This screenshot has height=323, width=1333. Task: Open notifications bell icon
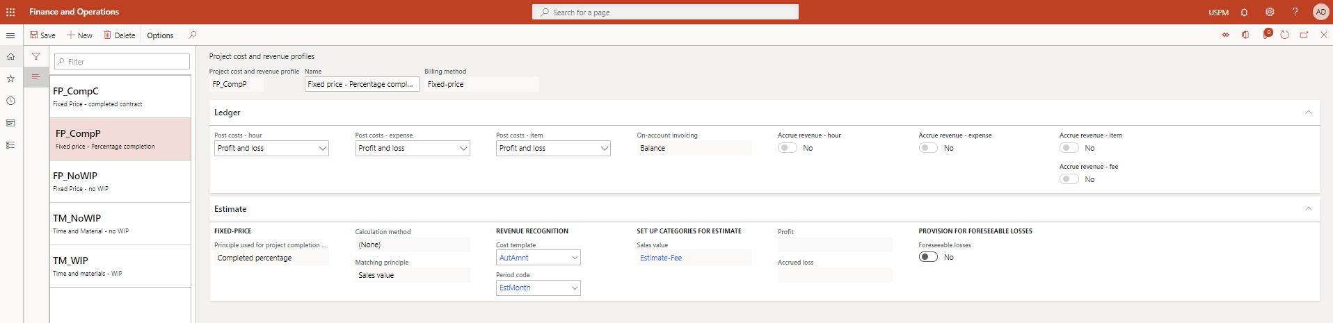coord(1245,13)
